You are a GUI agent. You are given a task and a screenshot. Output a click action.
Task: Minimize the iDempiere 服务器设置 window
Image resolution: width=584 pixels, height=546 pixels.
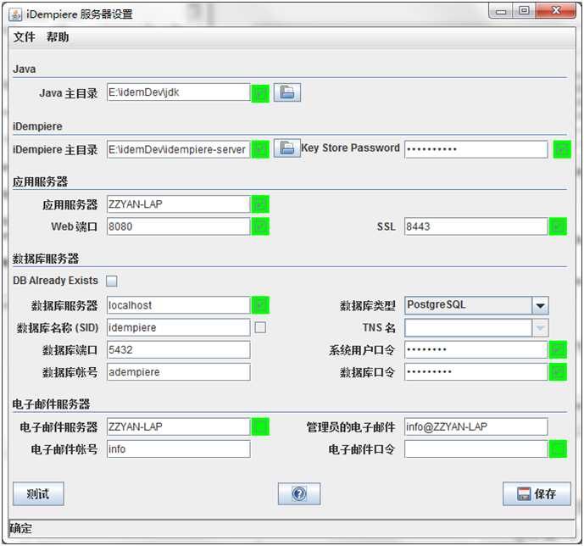coord(501,11)
